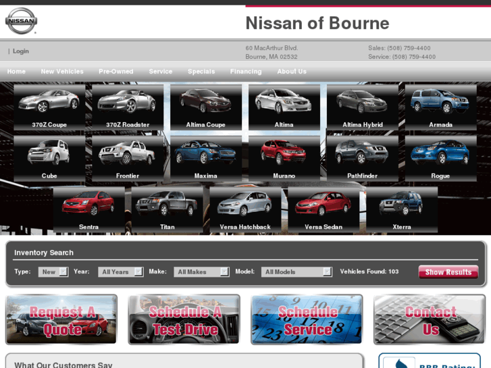Open the About Us menu item
The width and height of the screenshot is (491, 368).
pos(292,72)
